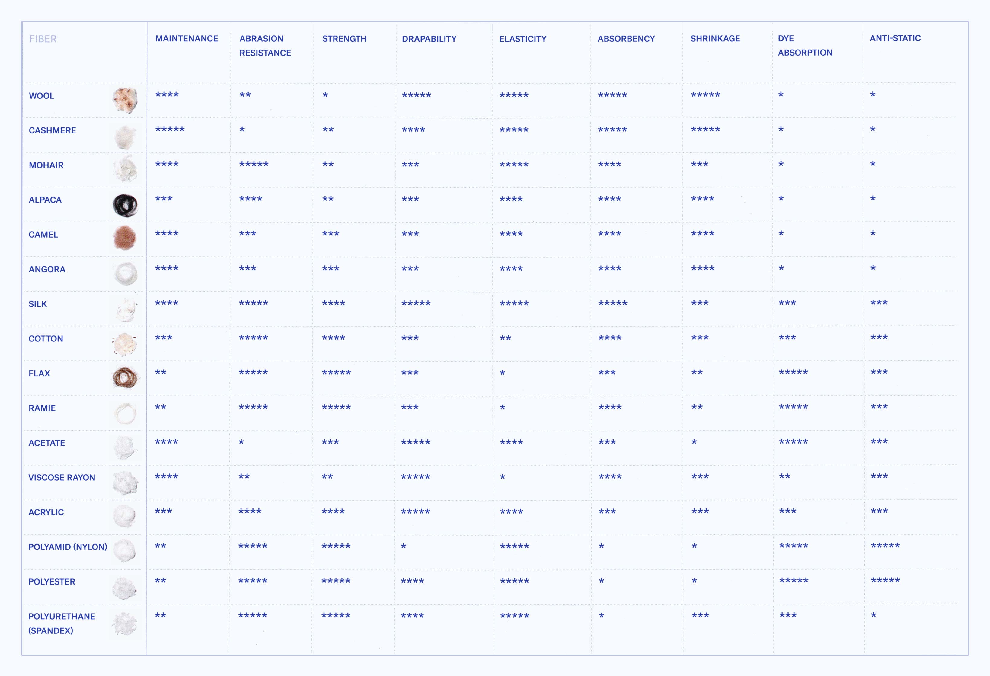Click the SILK row label
This screenshot has height=676, width=990.
(x=37, y=304)
